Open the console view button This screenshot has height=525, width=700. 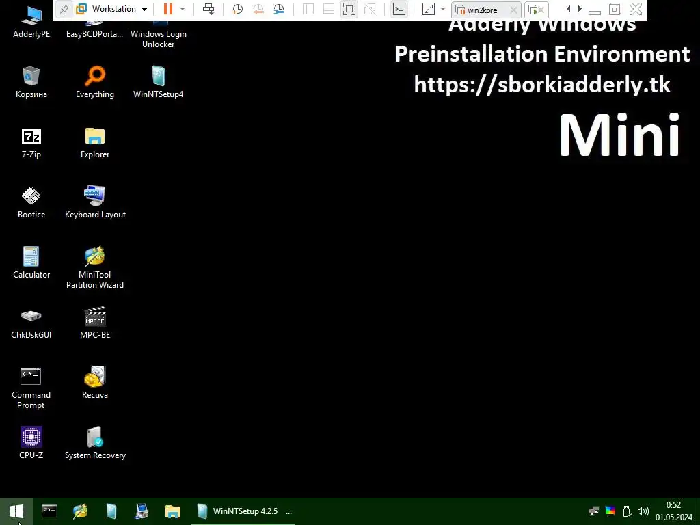[399, 9]
